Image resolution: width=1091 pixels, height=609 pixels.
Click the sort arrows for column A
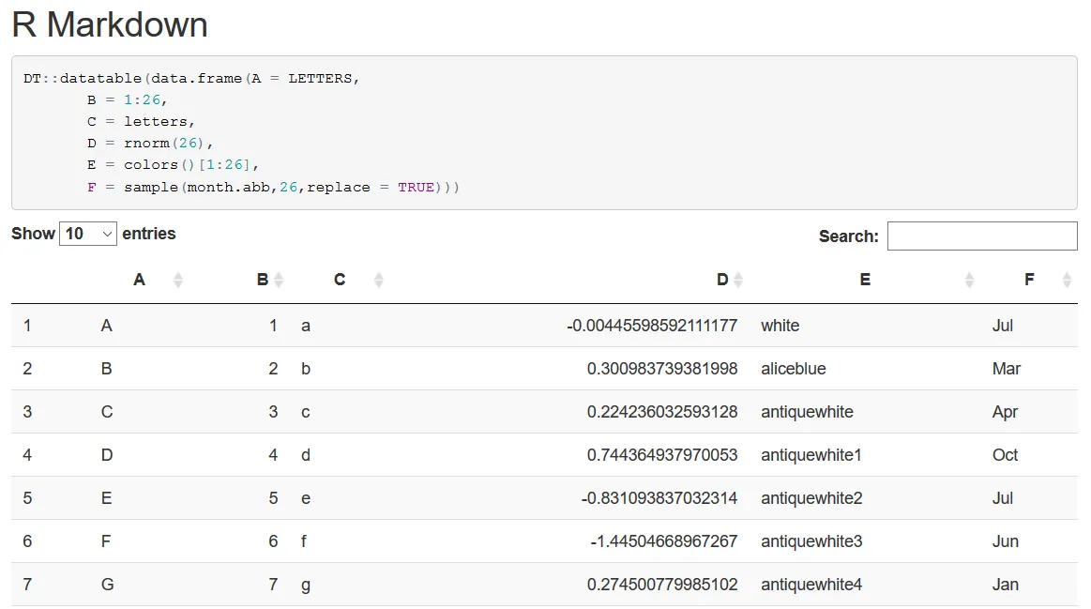point(178,280)
